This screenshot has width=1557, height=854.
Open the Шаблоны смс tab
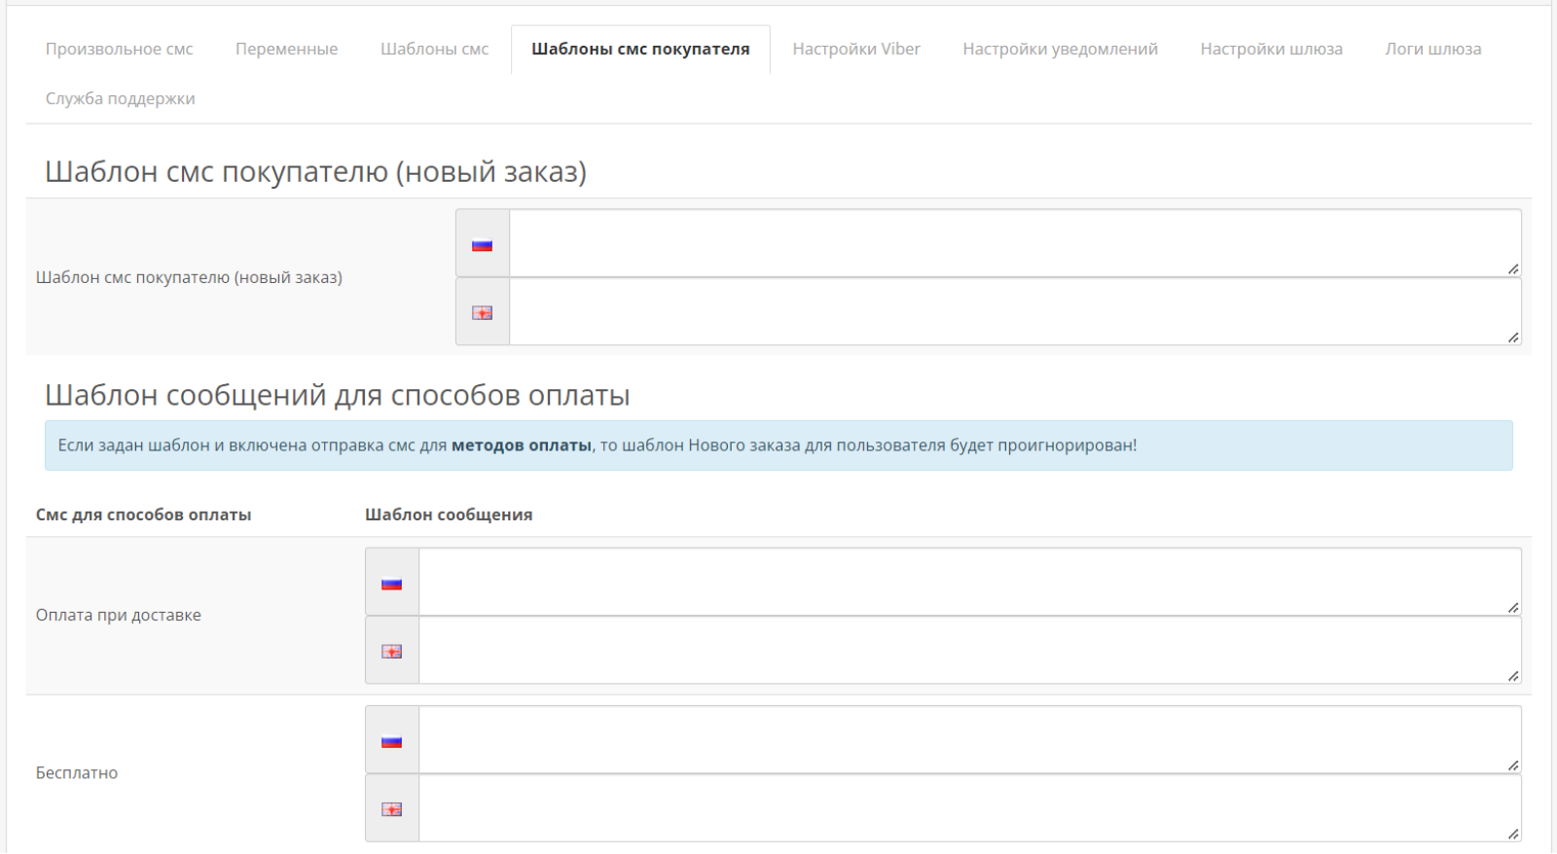[434, 49]
